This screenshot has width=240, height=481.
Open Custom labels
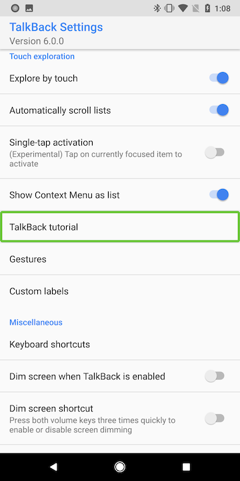120,291
